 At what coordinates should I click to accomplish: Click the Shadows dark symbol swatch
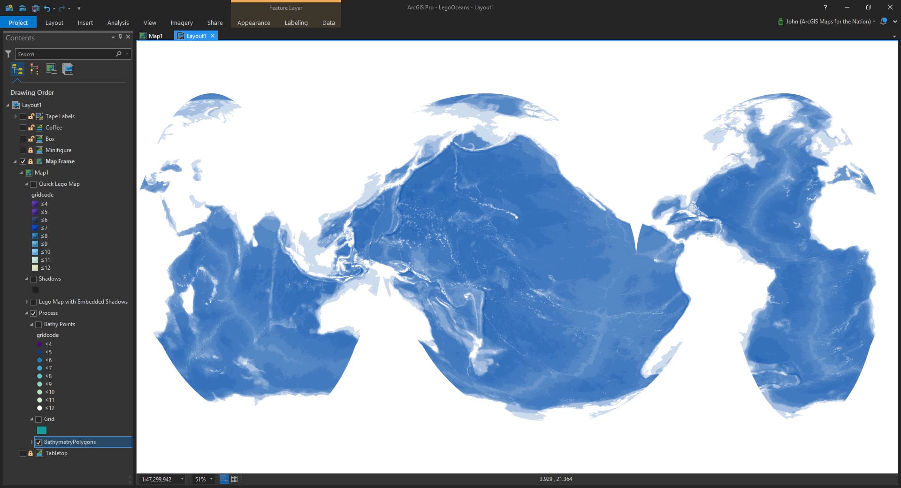[x=35, y=290]
